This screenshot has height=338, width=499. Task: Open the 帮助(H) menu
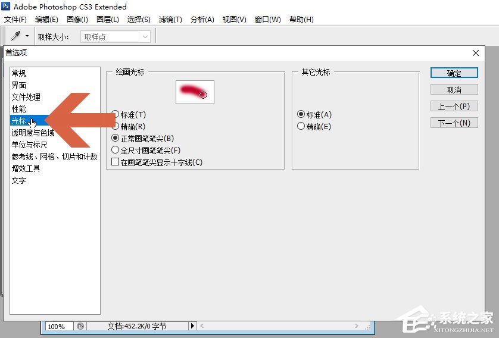click(301, 20)
